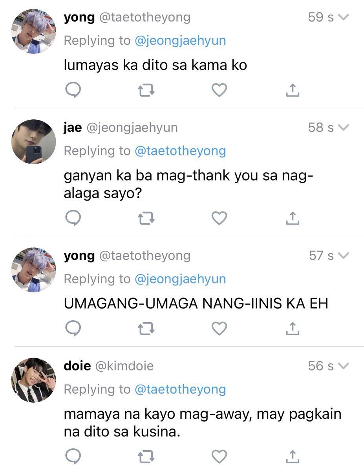
Task: Open doie's profile picture
Action: (x=33, y=380)
